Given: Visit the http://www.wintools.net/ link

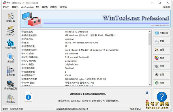Looking at the screenshot, I should (160, 25).
